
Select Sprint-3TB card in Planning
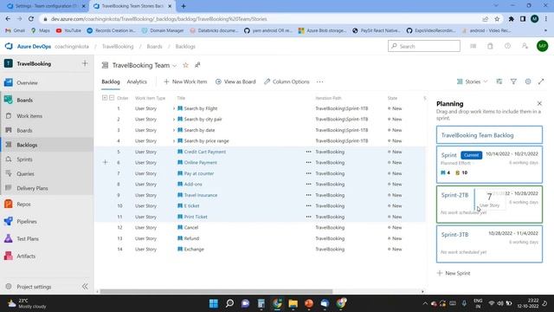[x=489, y=244]
